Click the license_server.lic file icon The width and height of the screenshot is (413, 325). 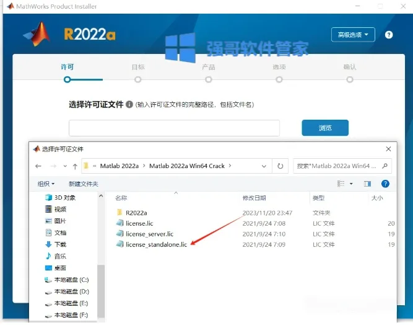coord(120,234)
